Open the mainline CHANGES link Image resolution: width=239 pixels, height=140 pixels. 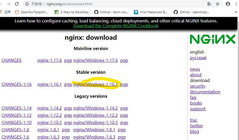tap(11, 61)
